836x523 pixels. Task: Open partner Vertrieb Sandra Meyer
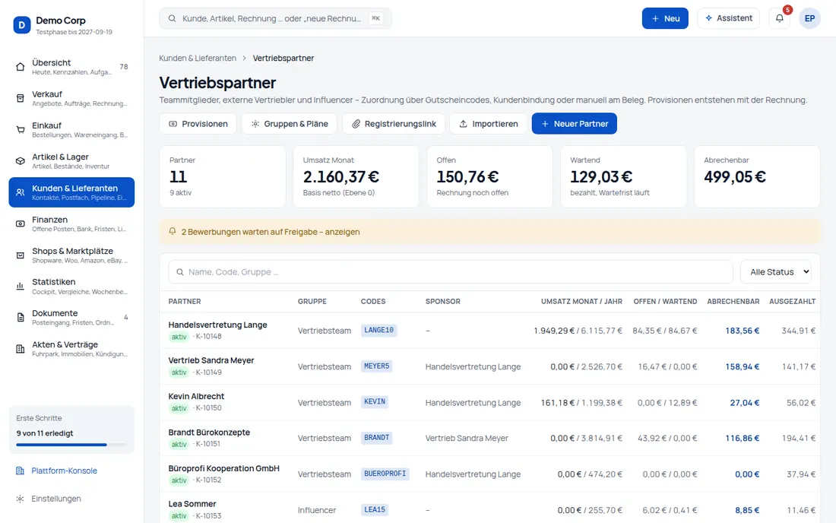(x=211, y=360)
